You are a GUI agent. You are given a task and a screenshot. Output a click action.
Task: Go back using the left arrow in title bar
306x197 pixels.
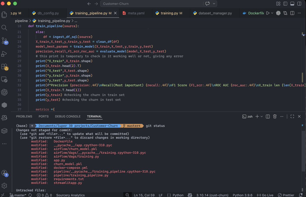tap(89, 4)
